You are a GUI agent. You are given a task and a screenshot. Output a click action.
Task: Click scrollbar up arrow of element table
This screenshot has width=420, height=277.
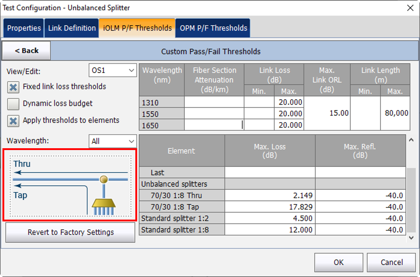[x=411, y=140]
